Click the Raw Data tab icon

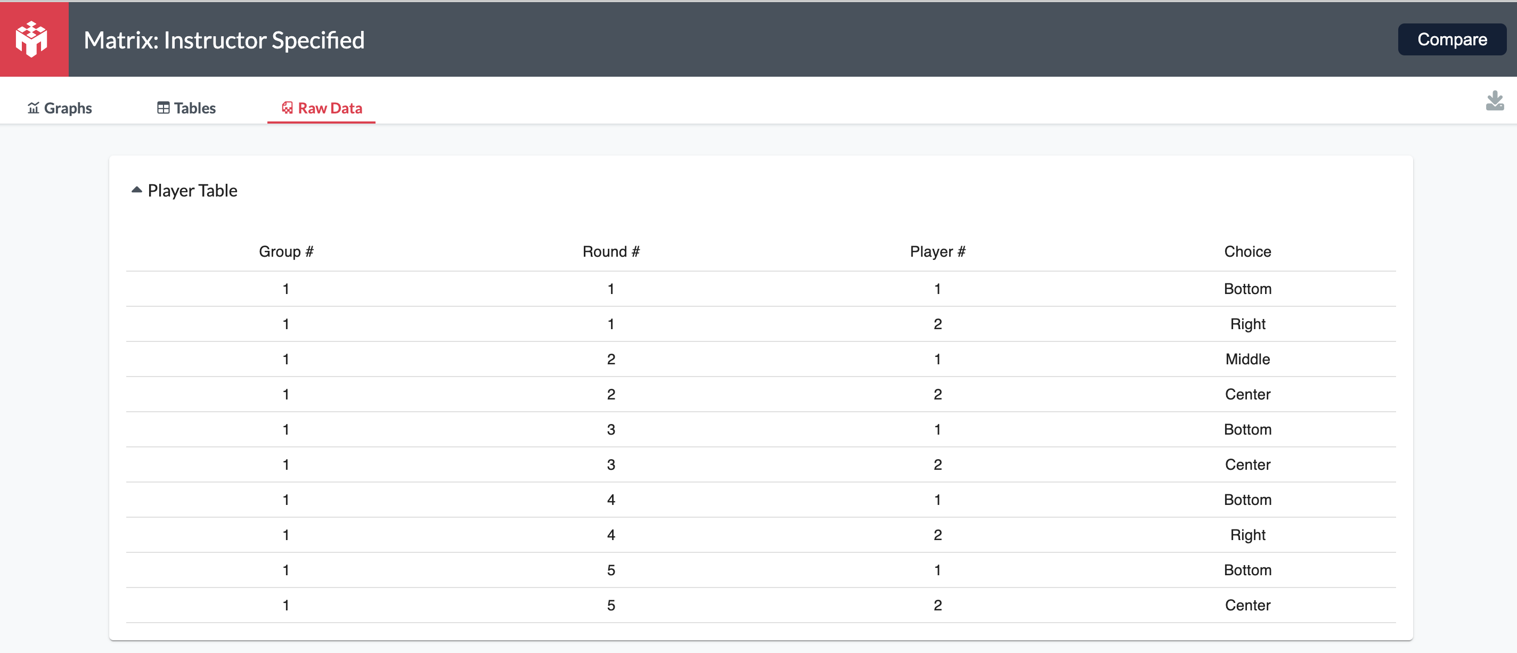pyautogui.click(x=288, y=108)
